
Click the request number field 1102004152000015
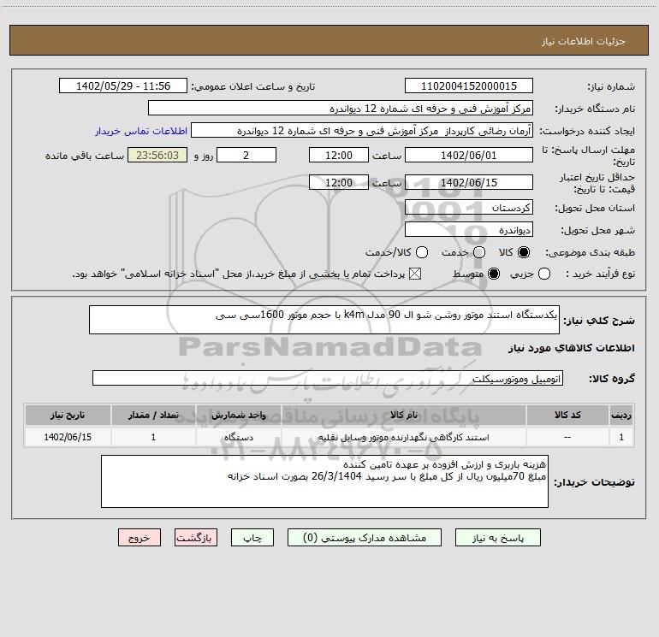click(x=469, y=86)
